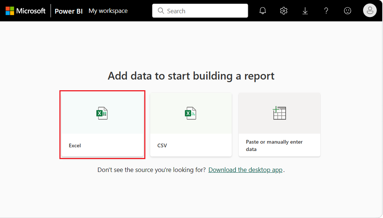Select the CSV file icon
The width and height of the screenshot is (383, 218).
(191, 113)
